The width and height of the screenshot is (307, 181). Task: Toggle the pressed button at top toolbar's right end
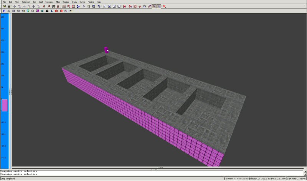coord(158,6)
